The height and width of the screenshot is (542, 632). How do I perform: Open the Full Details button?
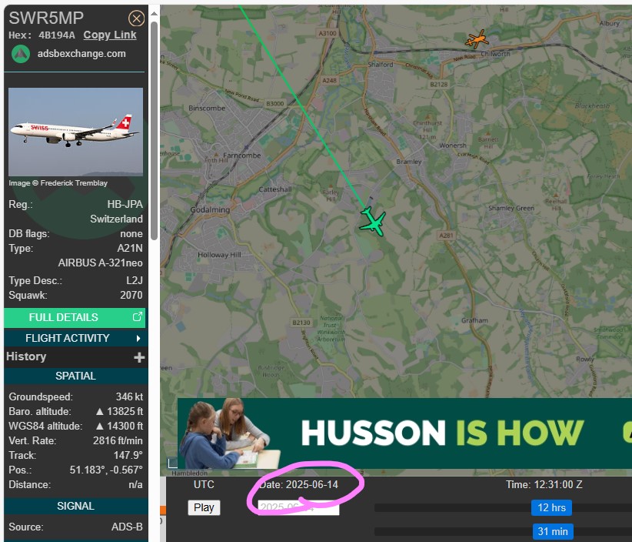point(75,317)
